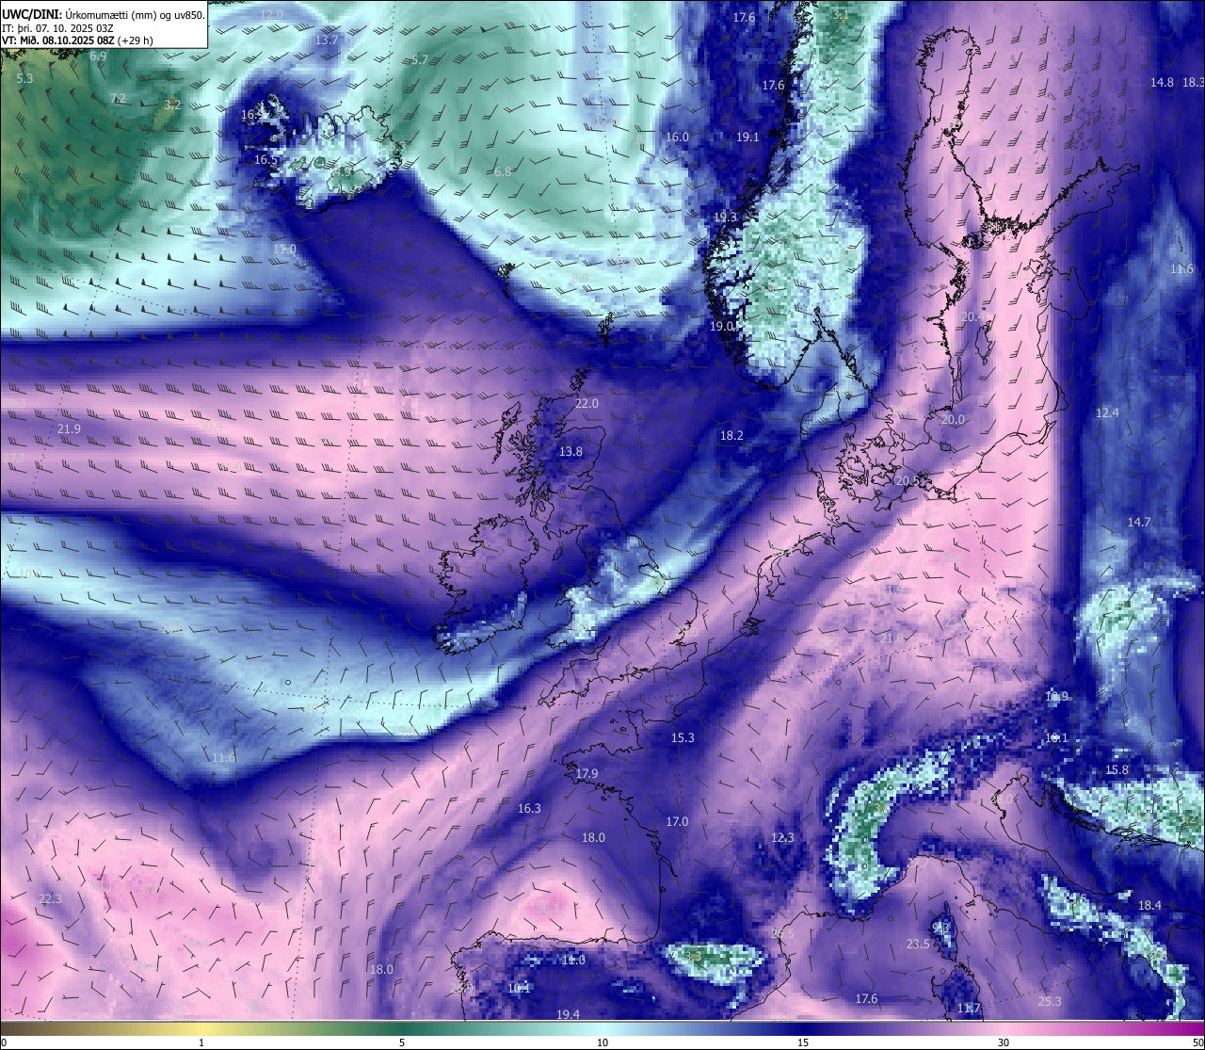Click the 14.7 value label in the east
This screenshot has width=1205, height=1050.
pyautogui.click(x=1139, y=523)
